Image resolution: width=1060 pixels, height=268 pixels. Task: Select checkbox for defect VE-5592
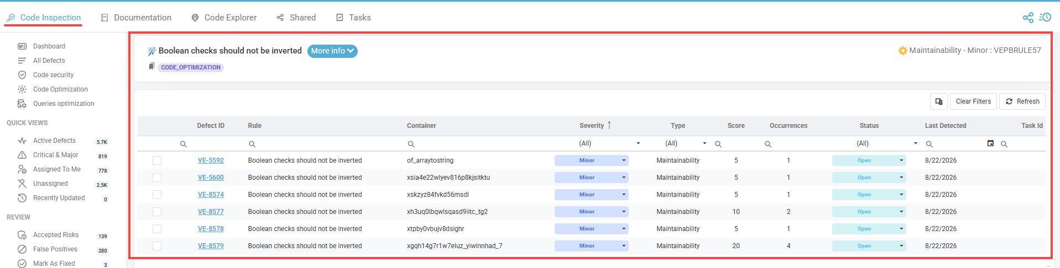157,160
